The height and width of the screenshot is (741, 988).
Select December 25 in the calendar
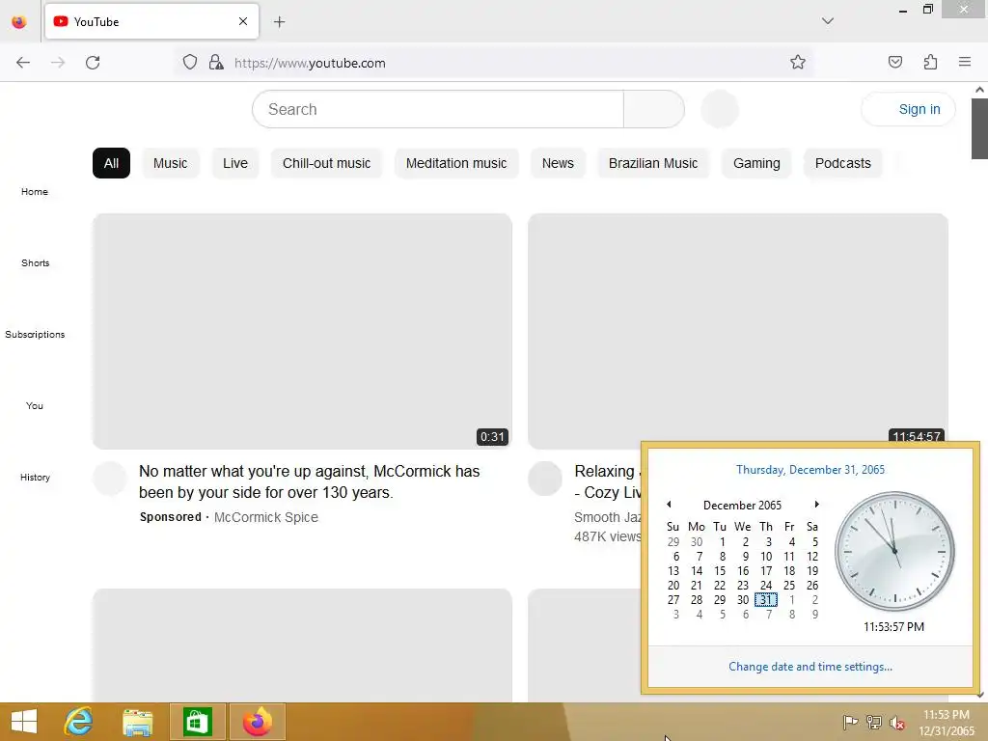pos(789,586)
